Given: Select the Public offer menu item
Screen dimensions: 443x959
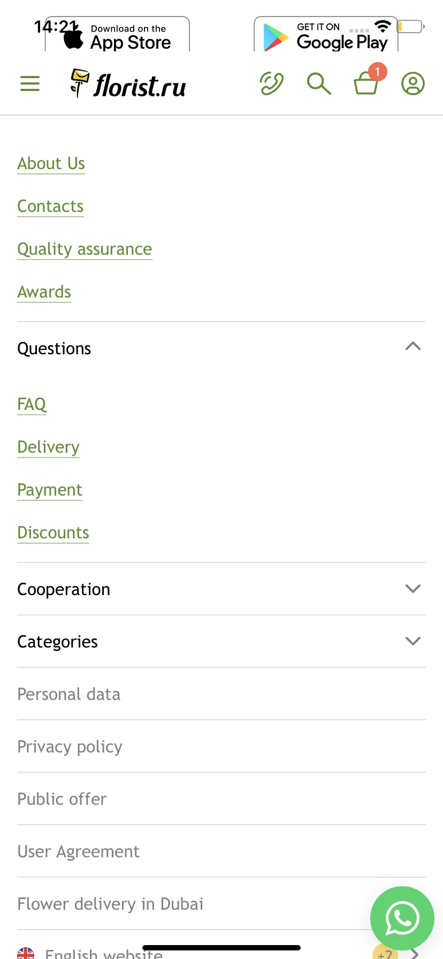Looking at the screenshot, I should 222,798.
